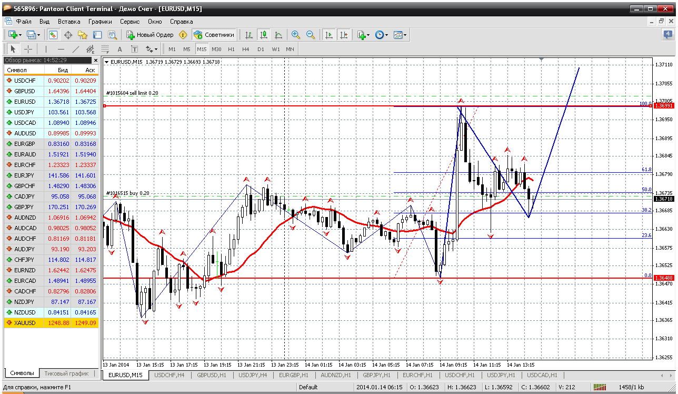
Task: Toggle the Советники expert advisors button
Action: 214,35
